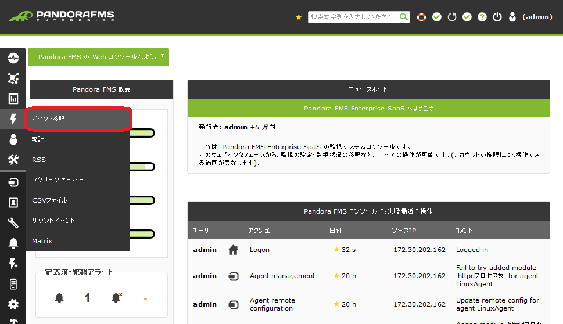Click the second green progress bar in the overview
The height and width of the screenshot is (324, 563).
click(142, 167)
